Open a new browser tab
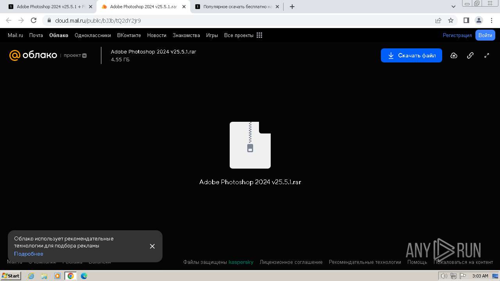This screenshot has width=500, height=281. click(292, 7)
